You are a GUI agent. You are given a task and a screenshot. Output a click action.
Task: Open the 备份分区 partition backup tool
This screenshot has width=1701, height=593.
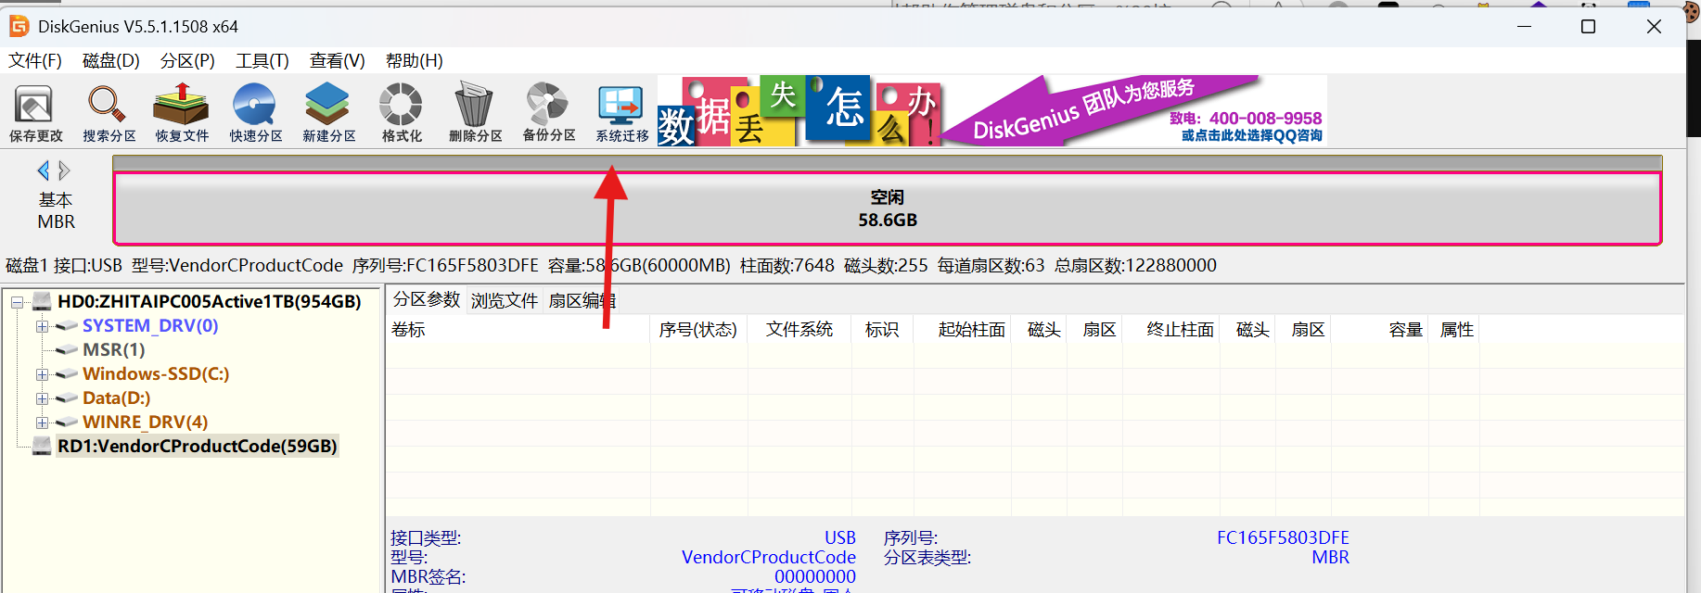click(x=548, y=112)
